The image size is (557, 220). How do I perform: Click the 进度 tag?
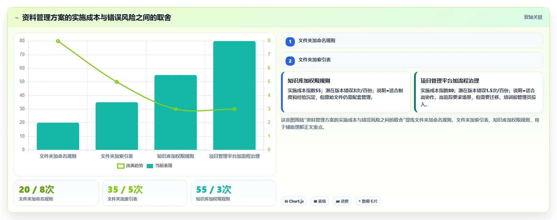pos(342,201)
